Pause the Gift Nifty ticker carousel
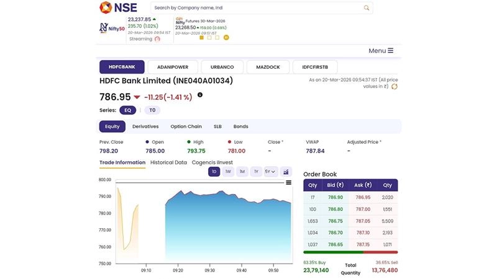 pos(226,37)
